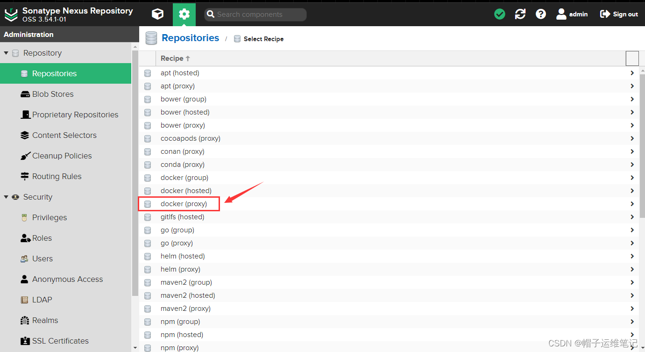Click the Realms castle icon

coord(25,320)
